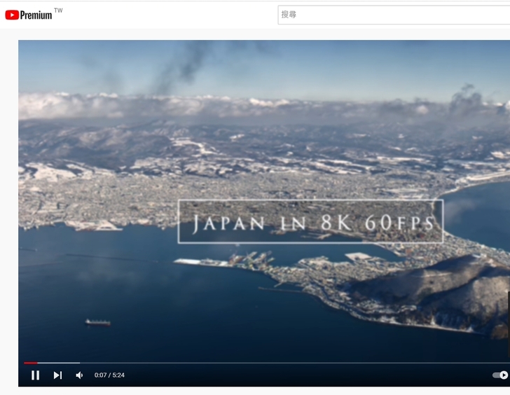Click the ship on the water in the video
The image size is (510, 395).
tap(97, 322)
